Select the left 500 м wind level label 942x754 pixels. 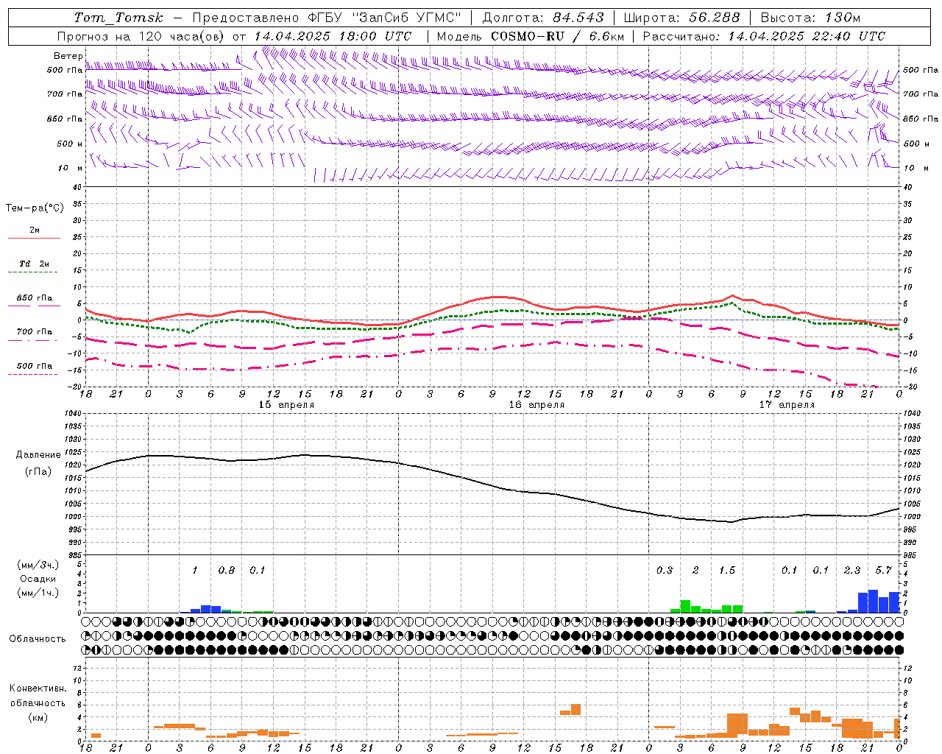coord(70,144)
